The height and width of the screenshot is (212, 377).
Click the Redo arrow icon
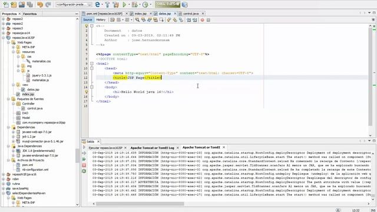point(48,5)
